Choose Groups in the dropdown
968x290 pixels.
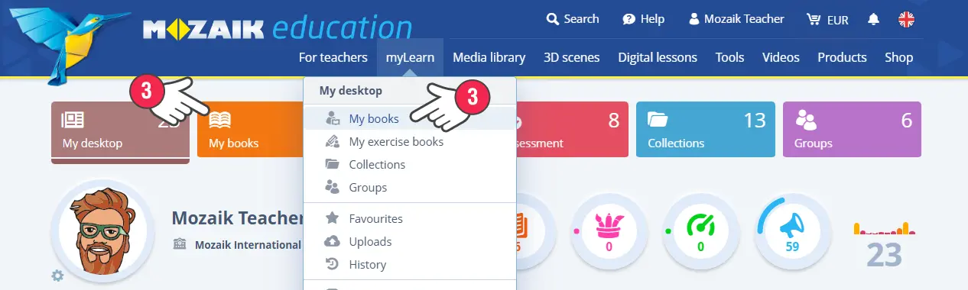tap(410, 187)
